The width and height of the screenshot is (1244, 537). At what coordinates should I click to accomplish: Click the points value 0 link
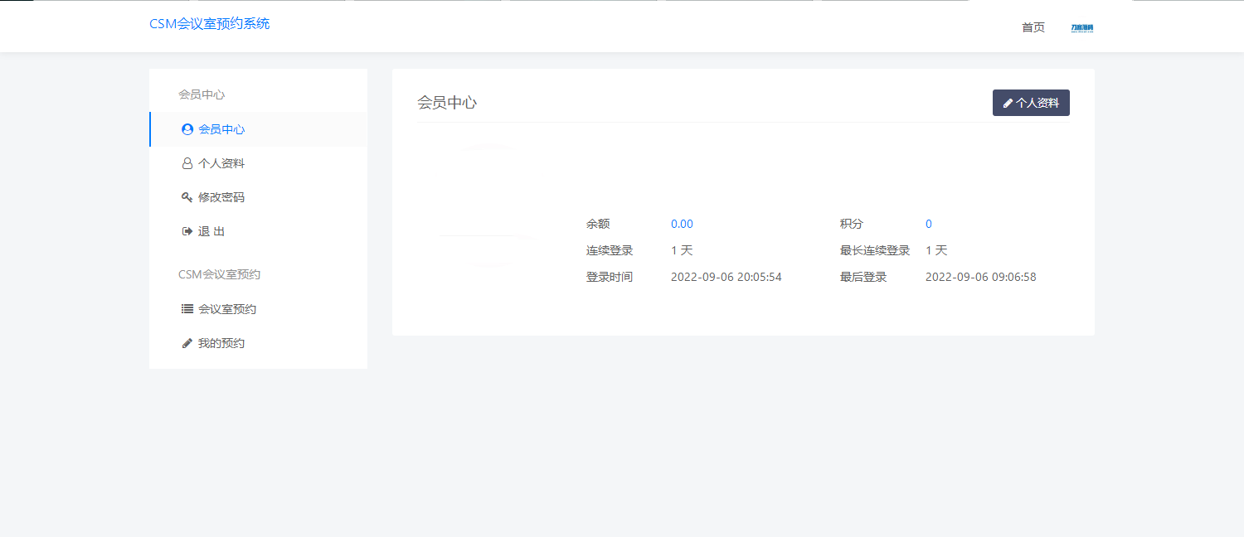click(928, 223)
